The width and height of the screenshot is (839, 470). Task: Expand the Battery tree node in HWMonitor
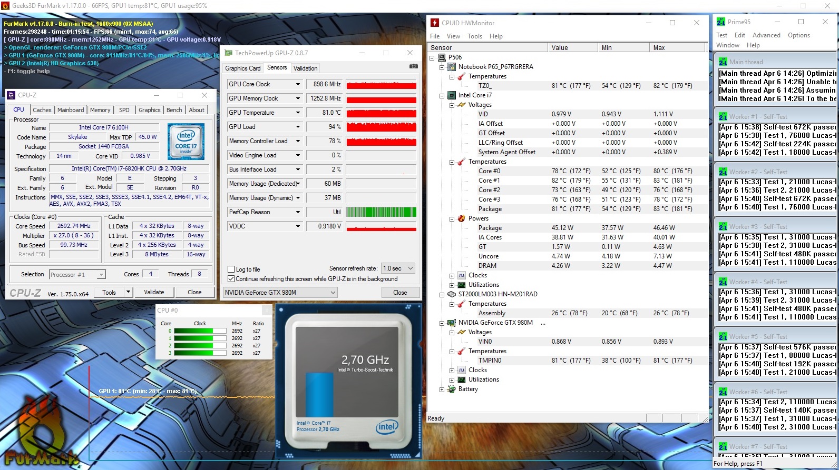pos(442,389)
